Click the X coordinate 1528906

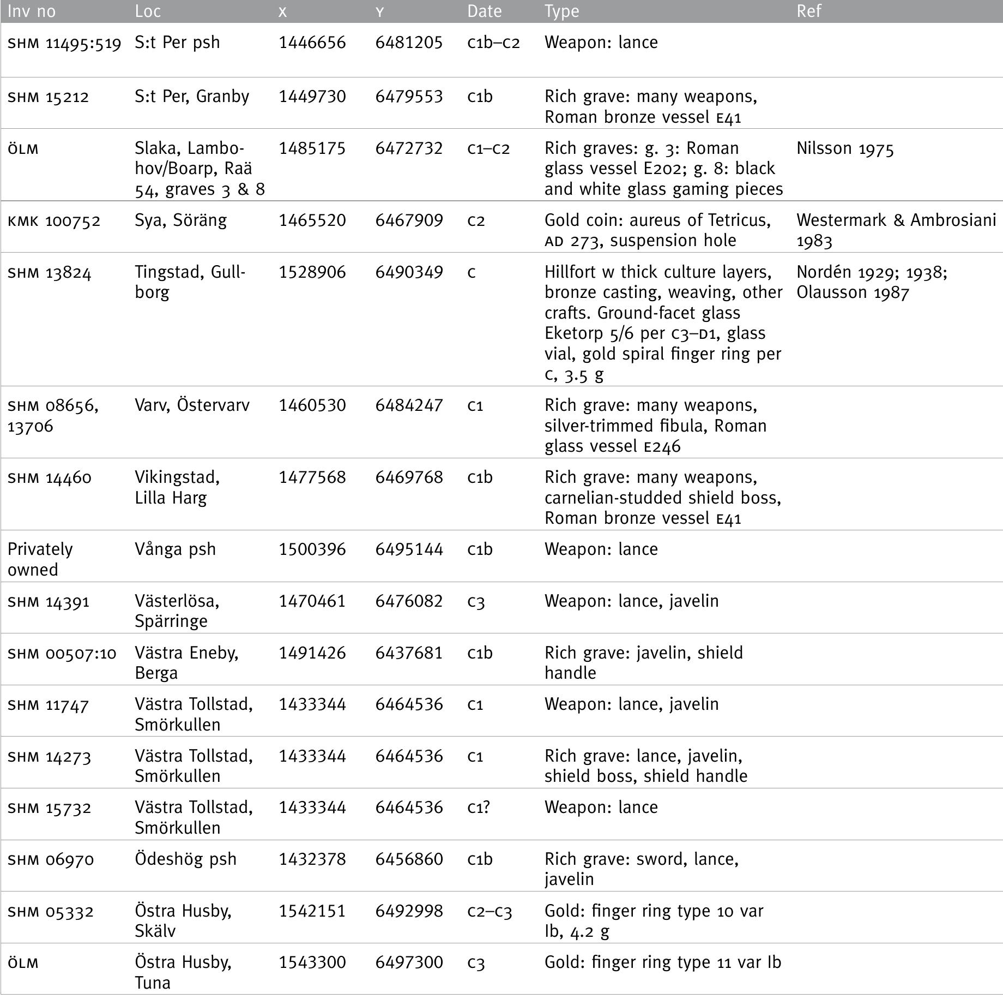tap(312, 272)
